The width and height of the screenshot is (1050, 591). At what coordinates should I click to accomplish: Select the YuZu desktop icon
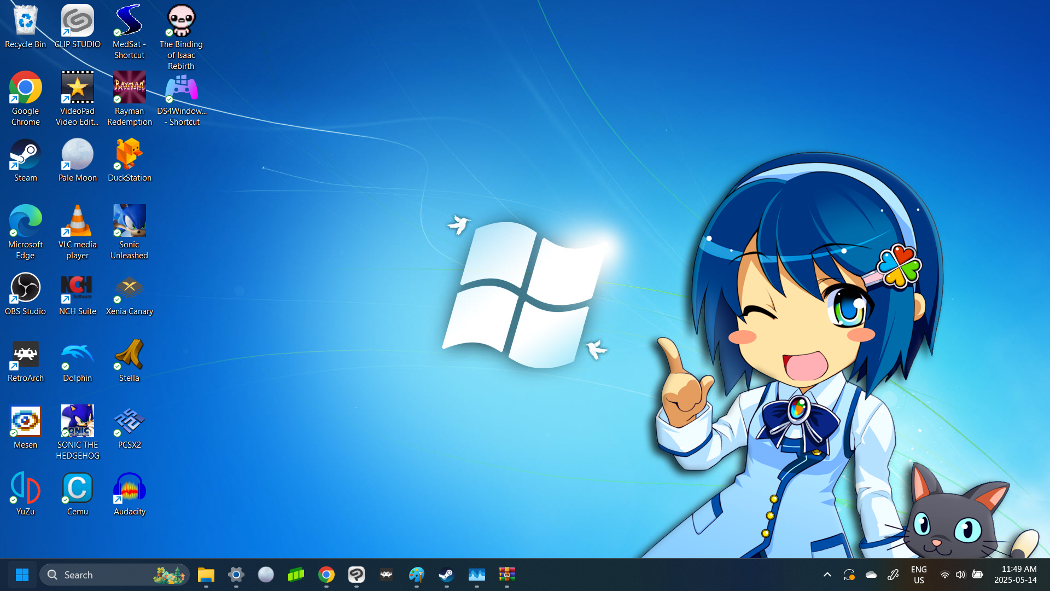pyautogui.click(x=25, y=494)
